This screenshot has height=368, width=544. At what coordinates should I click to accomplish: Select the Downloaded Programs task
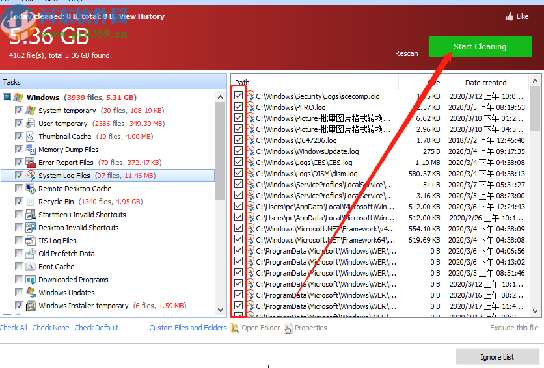click(73, 280)
